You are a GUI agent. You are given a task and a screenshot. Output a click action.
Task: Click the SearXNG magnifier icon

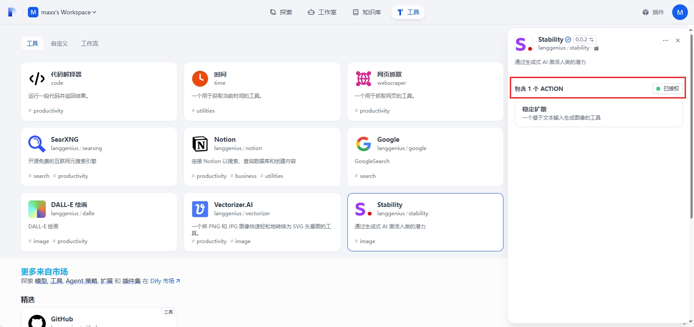pos(37,144)
